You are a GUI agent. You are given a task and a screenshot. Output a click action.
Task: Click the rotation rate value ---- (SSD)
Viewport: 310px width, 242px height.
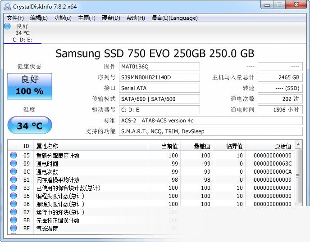click(280, 88)
